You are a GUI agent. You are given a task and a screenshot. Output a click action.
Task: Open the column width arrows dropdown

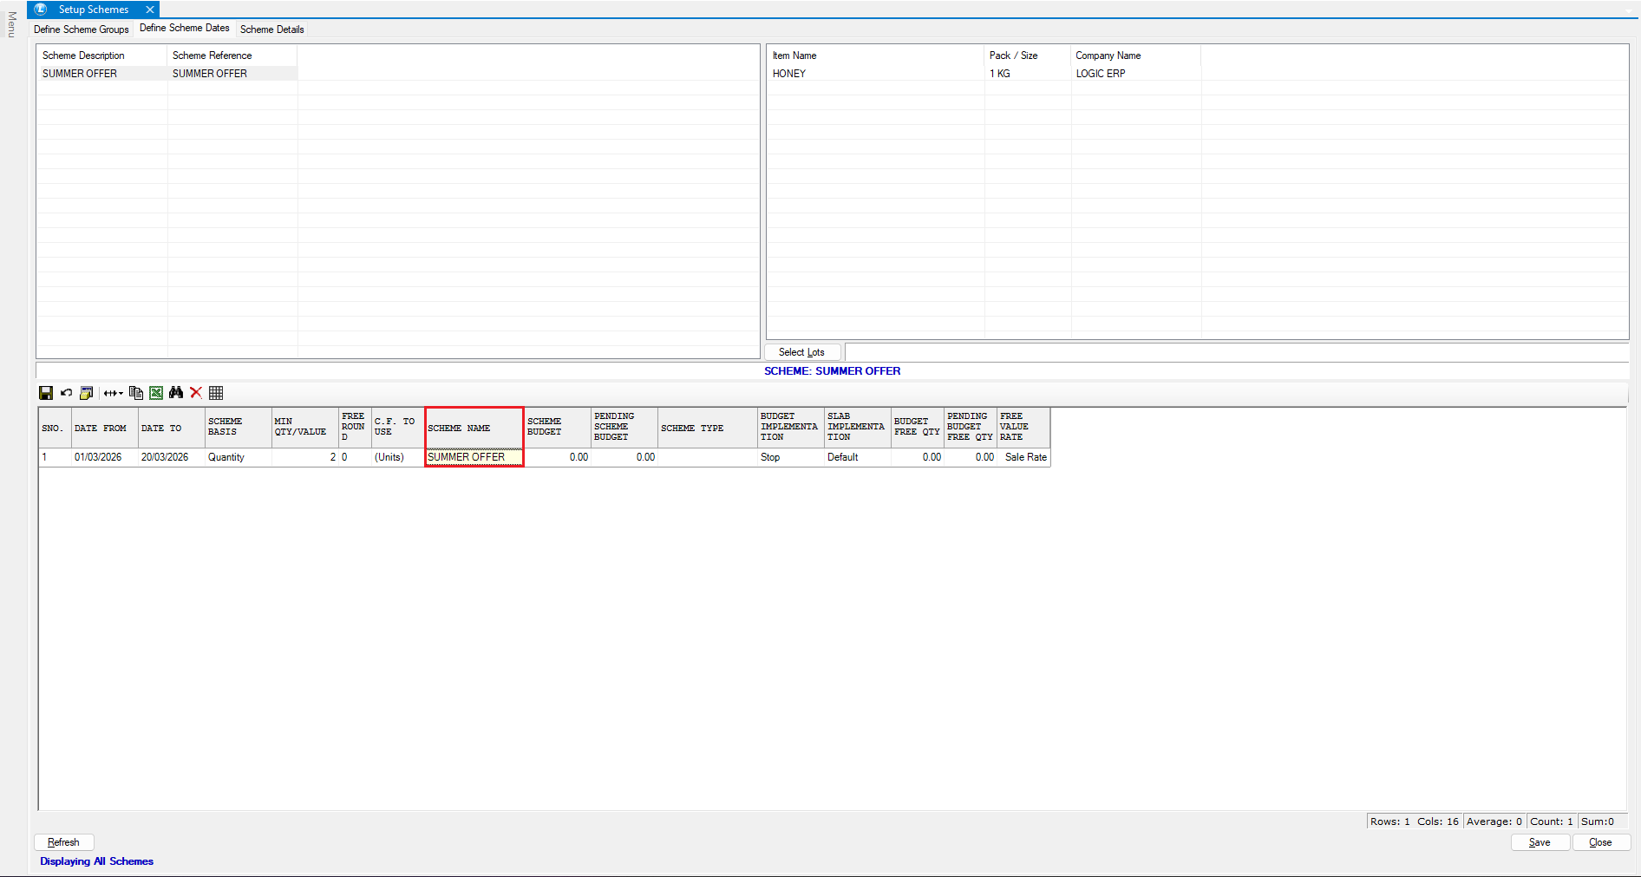click(113, 393)
